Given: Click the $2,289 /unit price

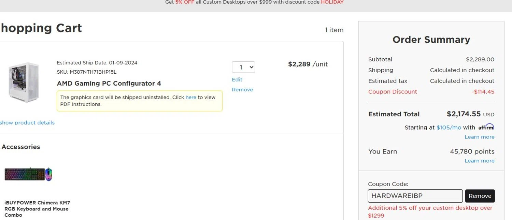Looking at the screenshot, I should [308, 64].
